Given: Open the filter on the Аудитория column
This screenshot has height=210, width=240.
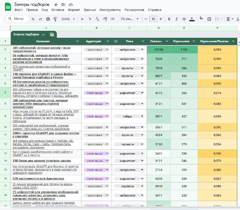Looking at the screenshot, I should click(108, 41).
